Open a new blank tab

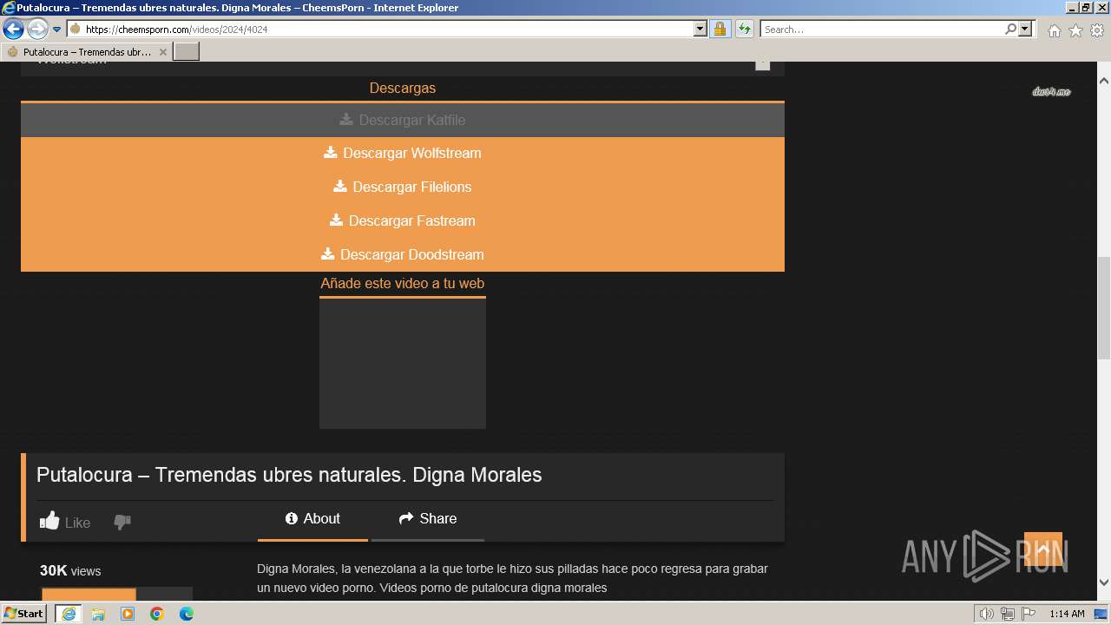(x=187, y=52)
